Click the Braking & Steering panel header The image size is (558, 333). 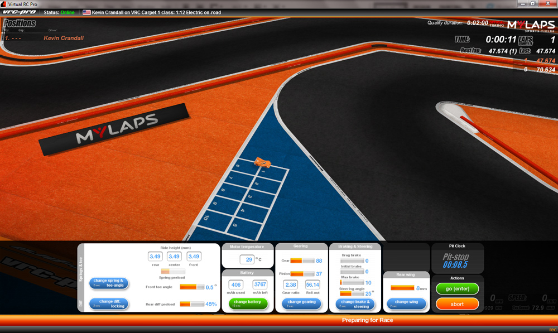pyautogui.click(x=355, y=246)
